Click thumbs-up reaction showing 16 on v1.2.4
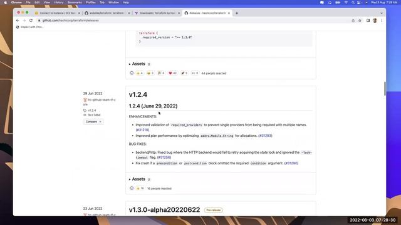401x225 pixels. [x=140, y=188]
